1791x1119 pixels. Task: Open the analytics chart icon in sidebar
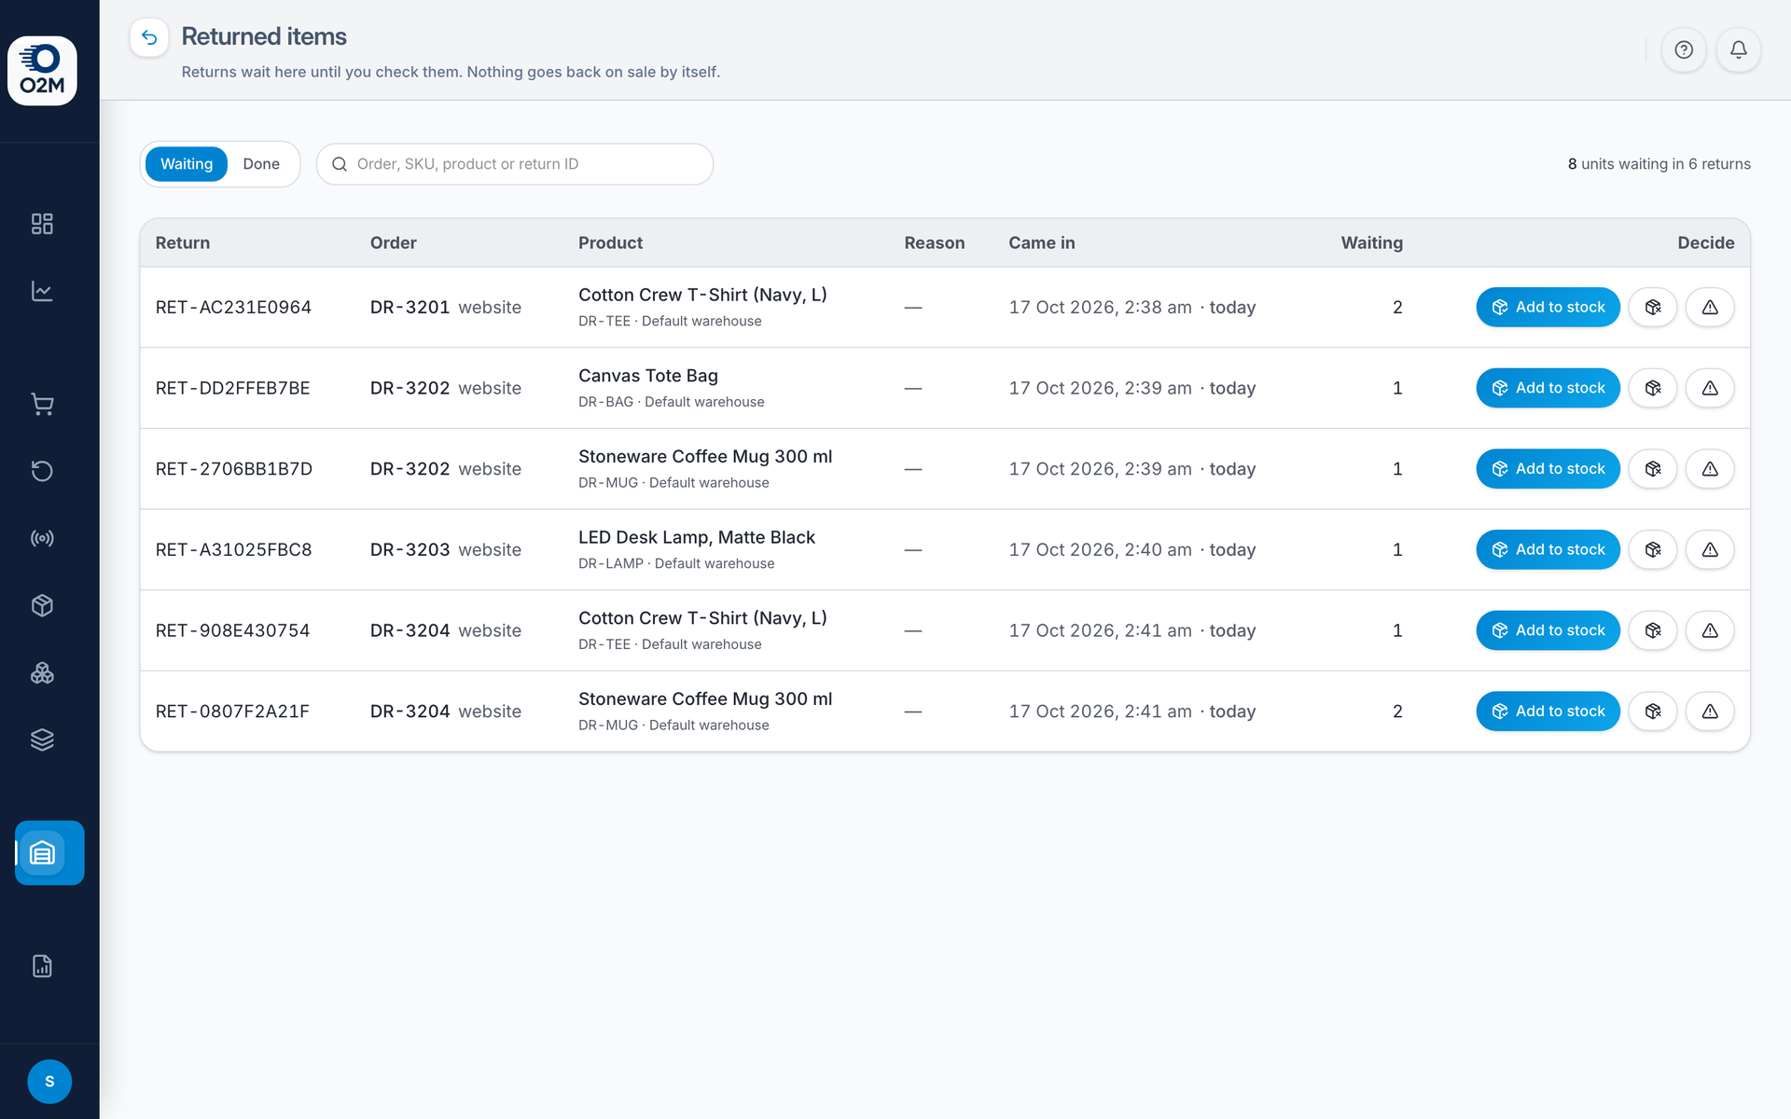pyautogui.click(x=42, y=291)
